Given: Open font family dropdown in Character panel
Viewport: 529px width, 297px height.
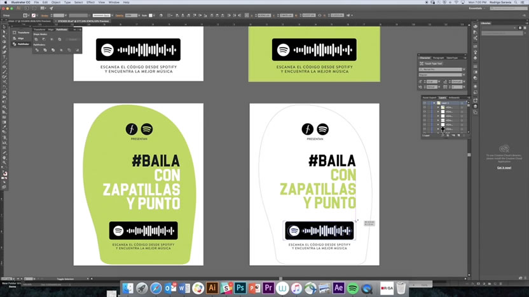Looking at the screenshot, I should click(x=464, y=69).
